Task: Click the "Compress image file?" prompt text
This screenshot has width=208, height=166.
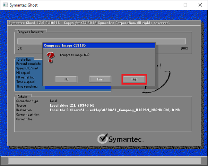Action: (x=75, y=55)
